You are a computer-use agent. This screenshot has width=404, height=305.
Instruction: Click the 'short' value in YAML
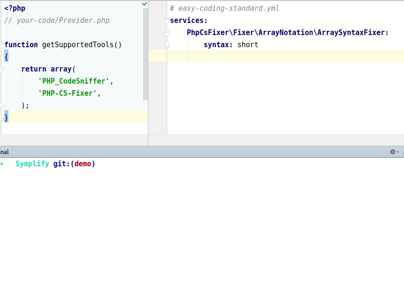coord(248,45)
